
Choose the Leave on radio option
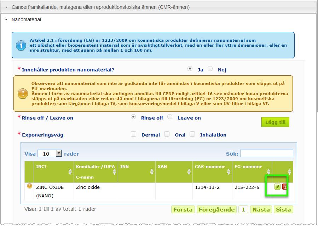coord(170,117)
